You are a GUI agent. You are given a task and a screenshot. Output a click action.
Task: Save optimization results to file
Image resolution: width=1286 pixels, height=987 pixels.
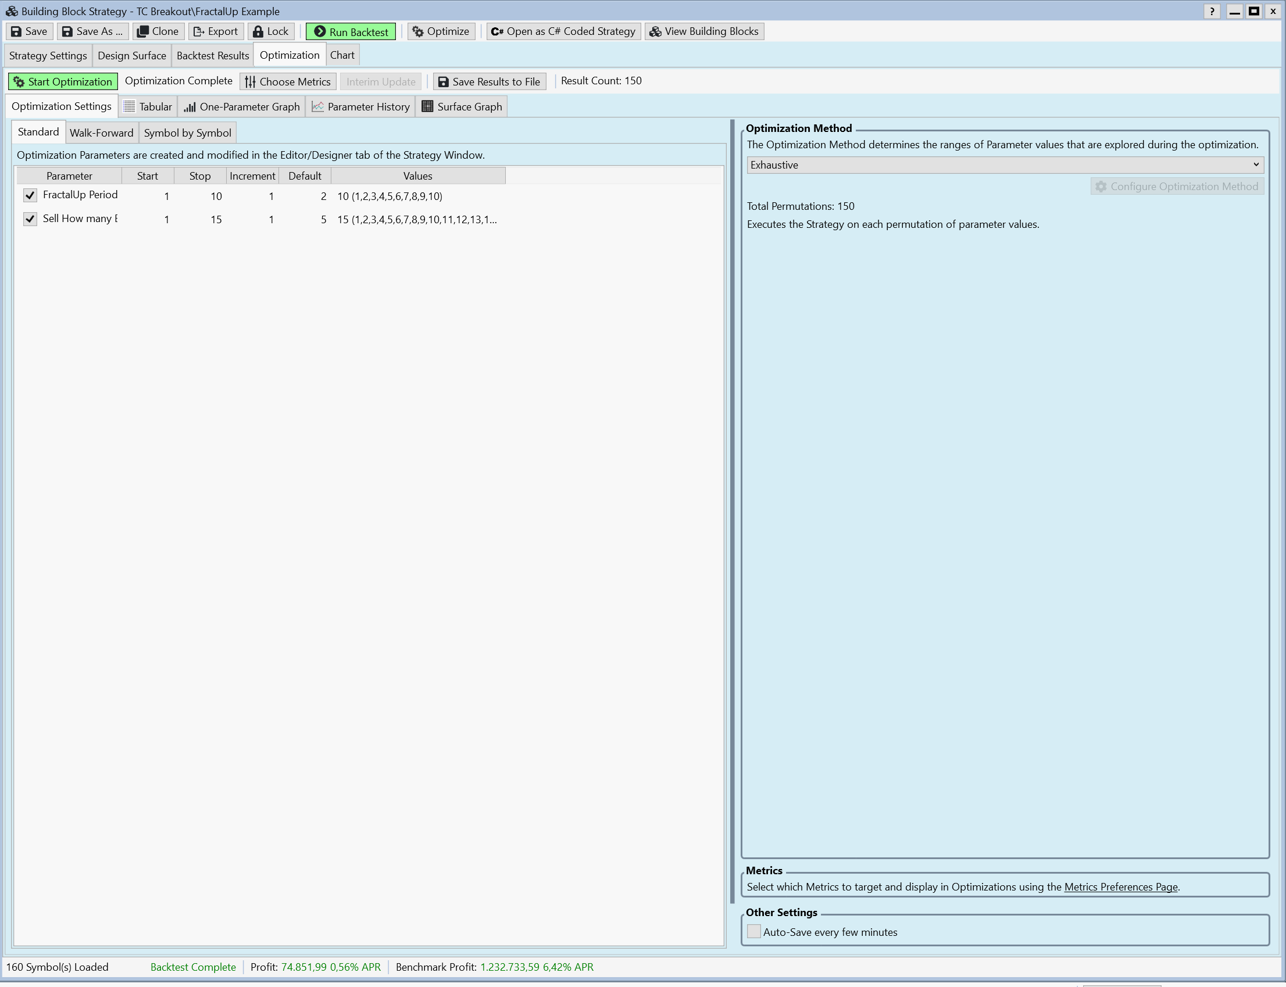488,81
